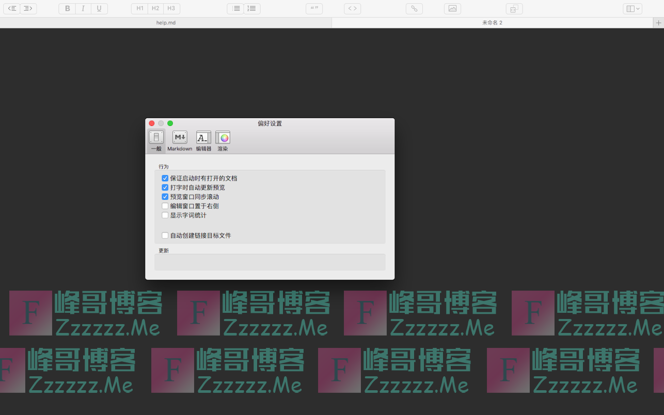Insert an image using the picture icon
The image size is (664, 415).
tap(452, 9)
